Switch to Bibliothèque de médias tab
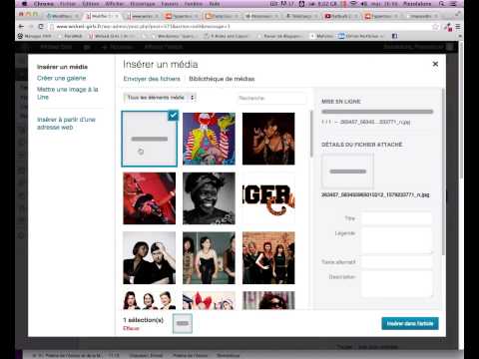The image size is (479, 359). point(222,79)
